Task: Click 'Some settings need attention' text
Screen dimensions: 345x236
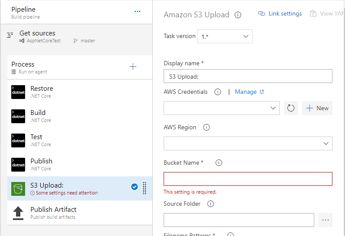Action: (x=67, y=193)
